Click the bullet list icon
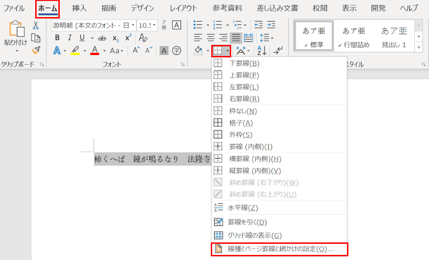Viewport: 429px width, 260px height. (198, 25)
